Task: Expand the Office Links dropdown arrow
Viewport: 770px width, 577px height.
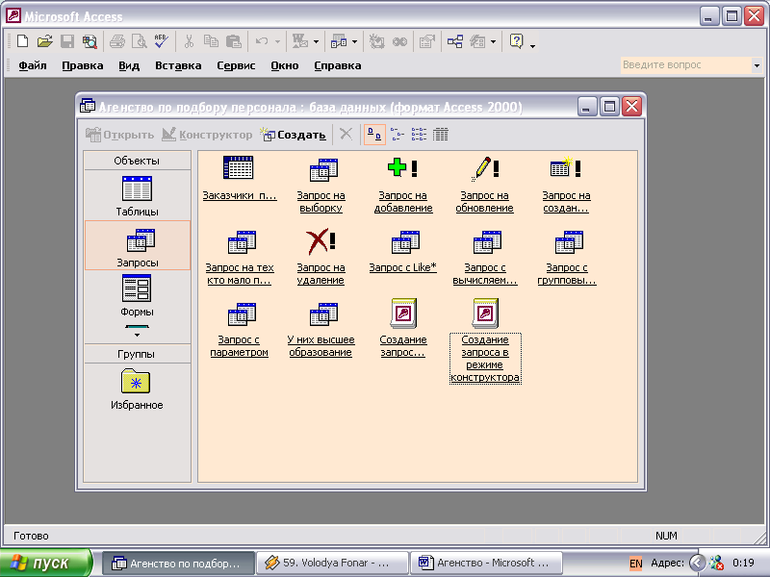Action: pos(316,41)
